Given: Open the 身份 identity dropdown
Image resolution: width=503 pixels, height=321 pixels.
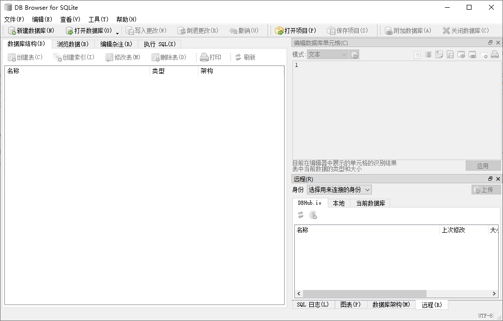Looking at the screenshot, I should 339,190.
